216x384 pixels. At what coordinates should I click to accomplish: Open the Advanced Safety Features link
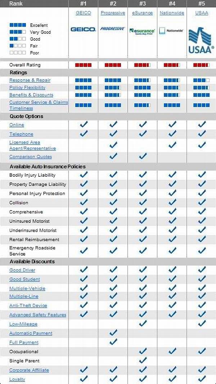tap(38, 315)
